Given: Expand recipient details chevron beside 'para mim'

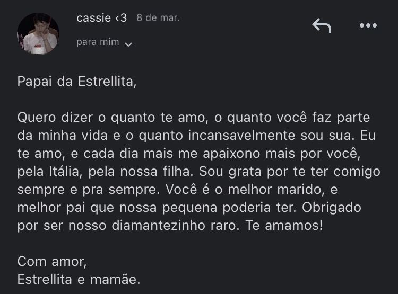Looking at the screenshot, I should click(x=128, y=44).
